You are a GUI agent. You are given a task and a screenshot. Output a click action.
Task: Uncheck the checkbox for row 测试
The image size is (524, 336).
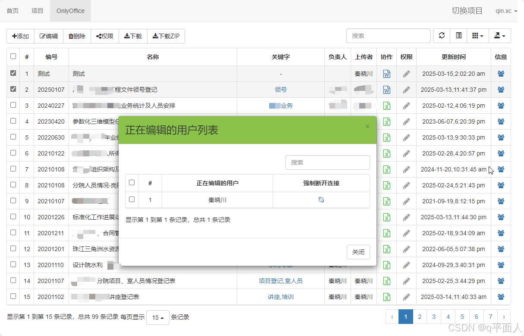[13, 73]
